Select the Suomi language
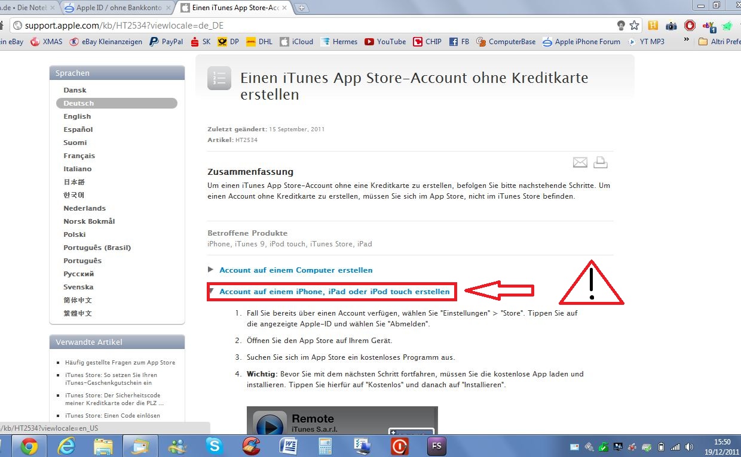Image resolution: width=741 pixels, height=457 pixels. click(x=75, y=143)
